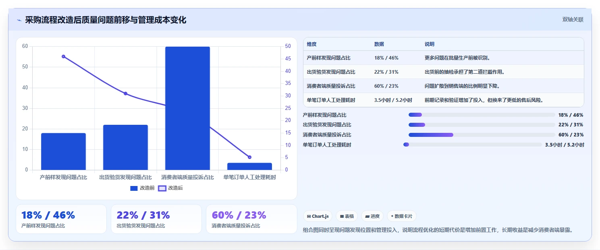Click the 60% / 23% progress bar

click(x=482, y=134)
